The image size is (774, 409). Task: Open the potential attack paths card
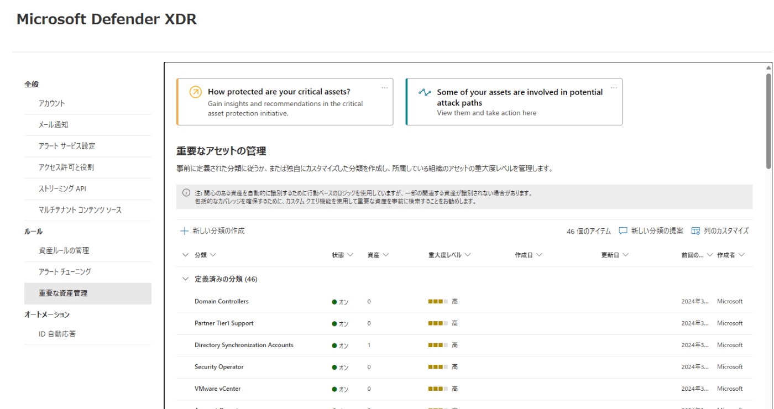(x=514, y=102)
